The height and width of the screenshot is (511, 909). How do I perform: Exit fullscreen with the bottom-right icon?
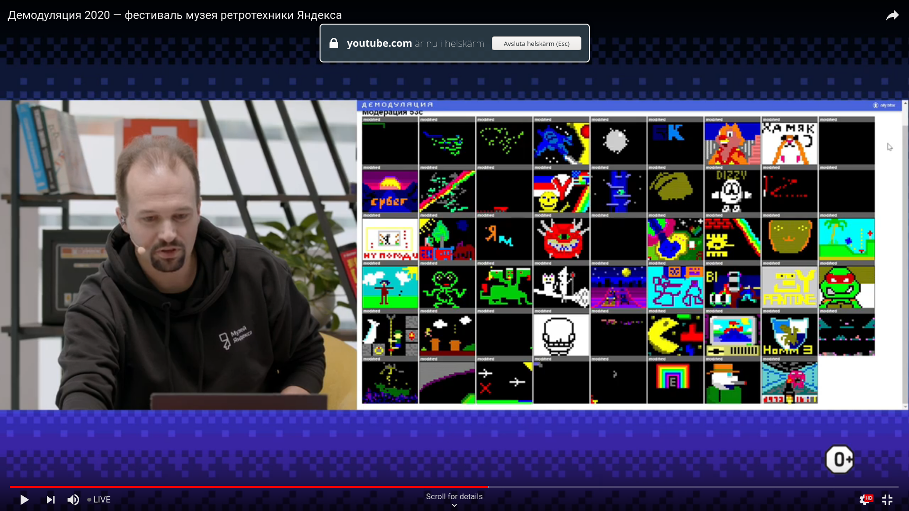click(x=887, y=500)
